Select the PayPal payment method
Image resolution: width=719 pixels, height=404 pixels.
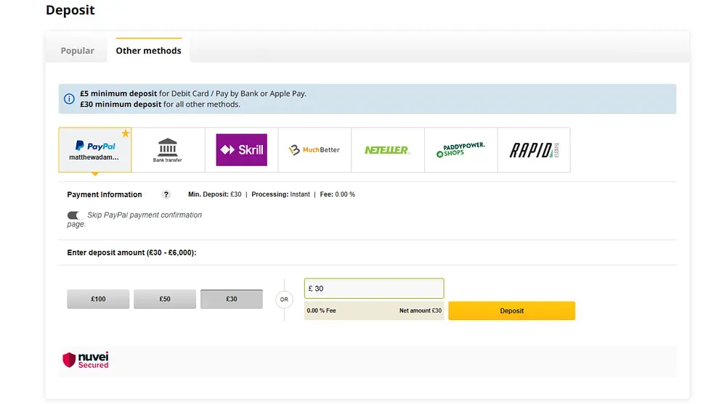click(95, 150)
